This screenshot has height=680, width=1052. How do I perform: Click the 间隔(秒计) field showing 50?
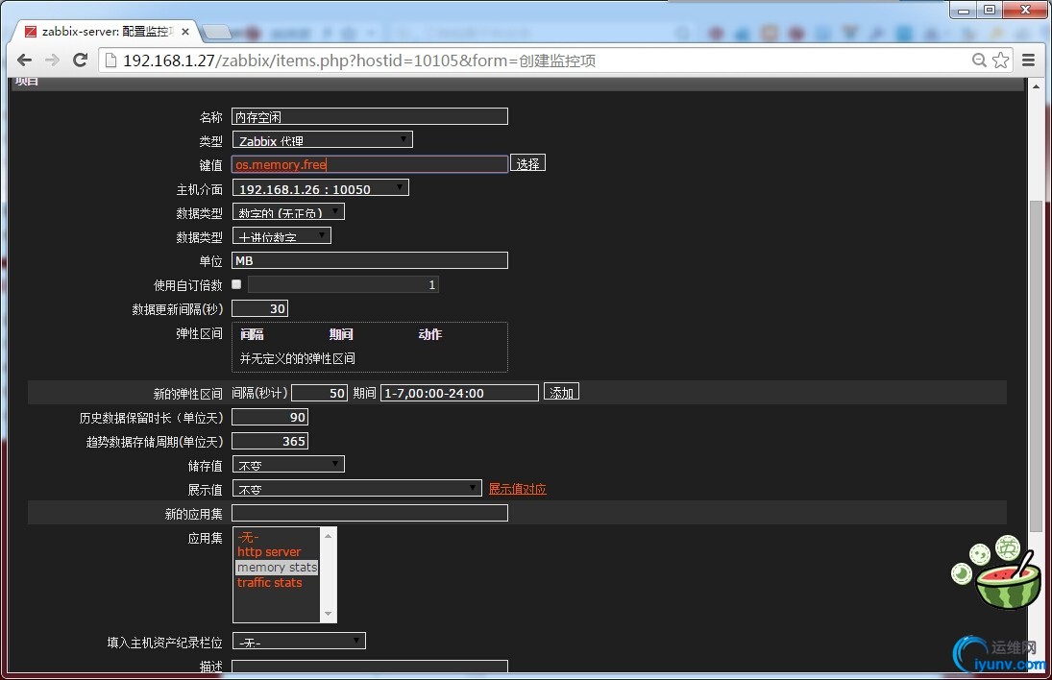coord(319,393)
